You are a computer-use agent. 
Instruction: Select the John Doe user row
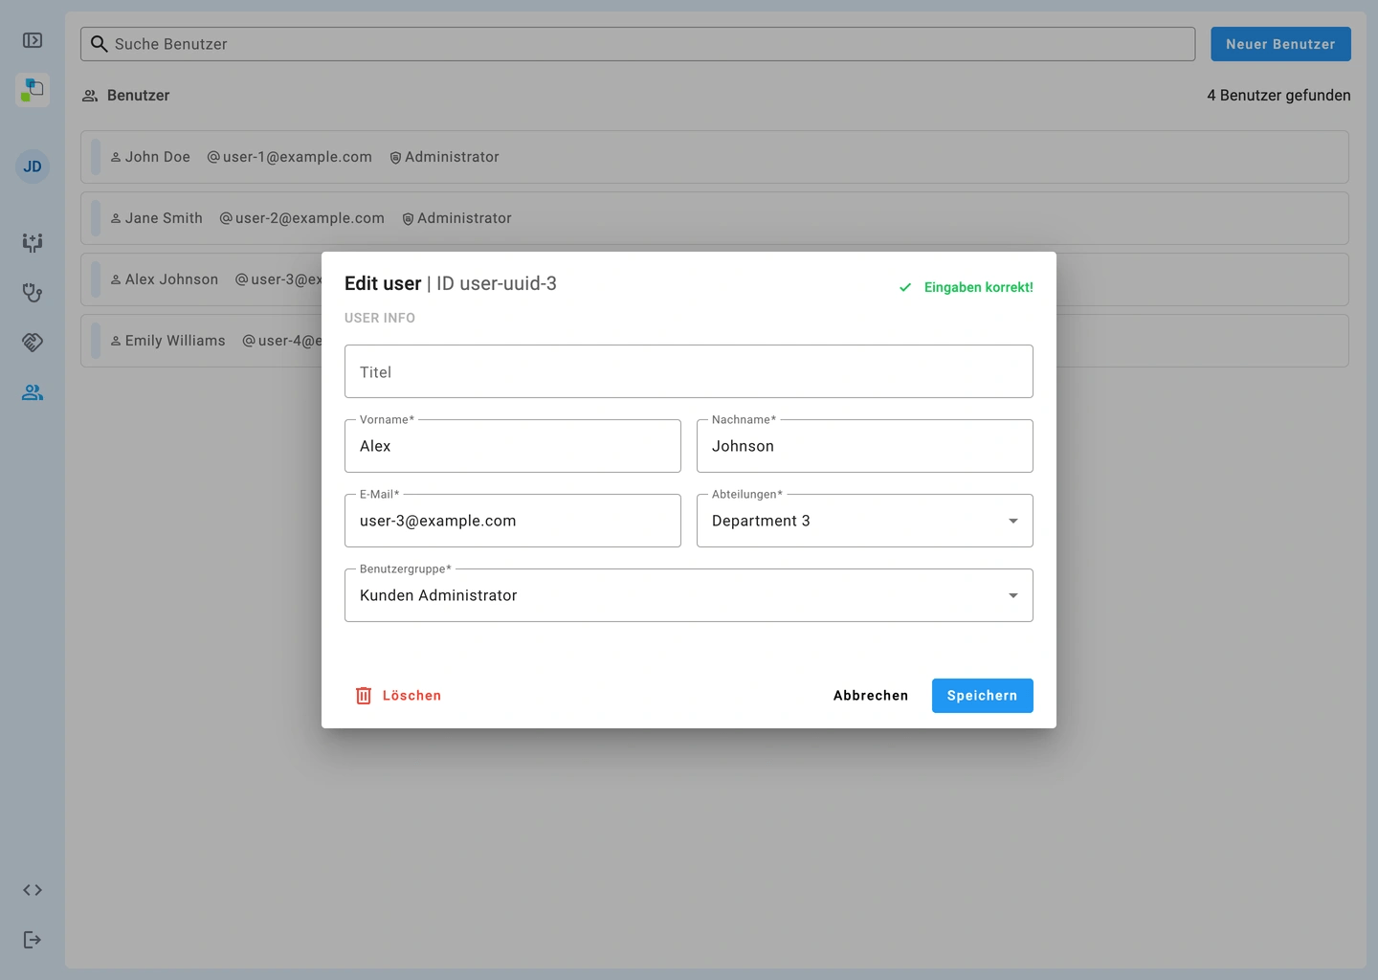tap(714, 157)
